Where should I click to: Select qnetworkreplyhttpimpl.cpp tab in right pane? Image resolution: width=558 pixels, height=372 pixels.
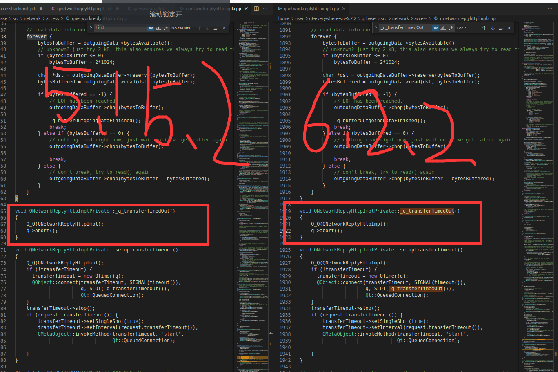click(311, 9)
